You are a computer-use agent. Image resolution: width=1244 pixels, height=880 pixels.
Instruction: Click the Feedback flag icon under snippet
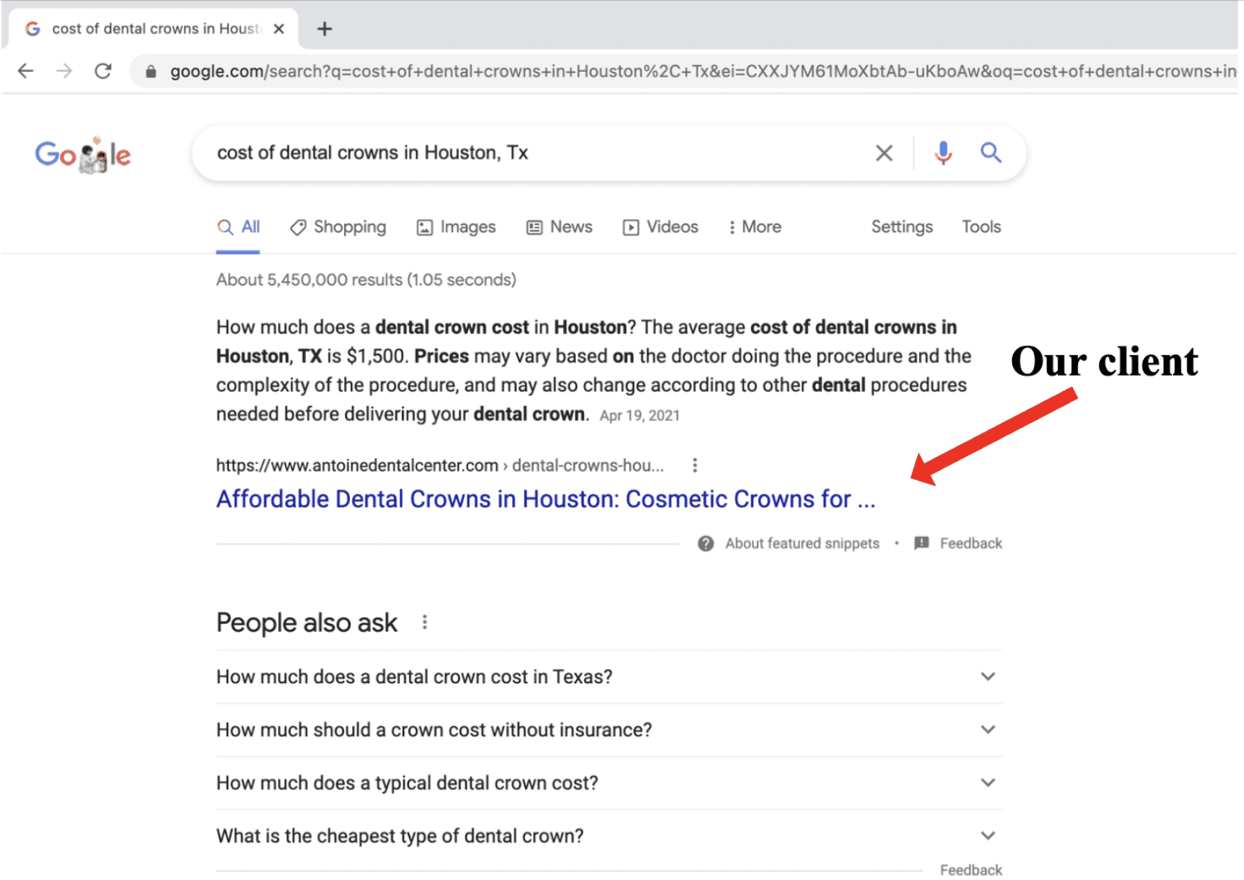[921, 544]
